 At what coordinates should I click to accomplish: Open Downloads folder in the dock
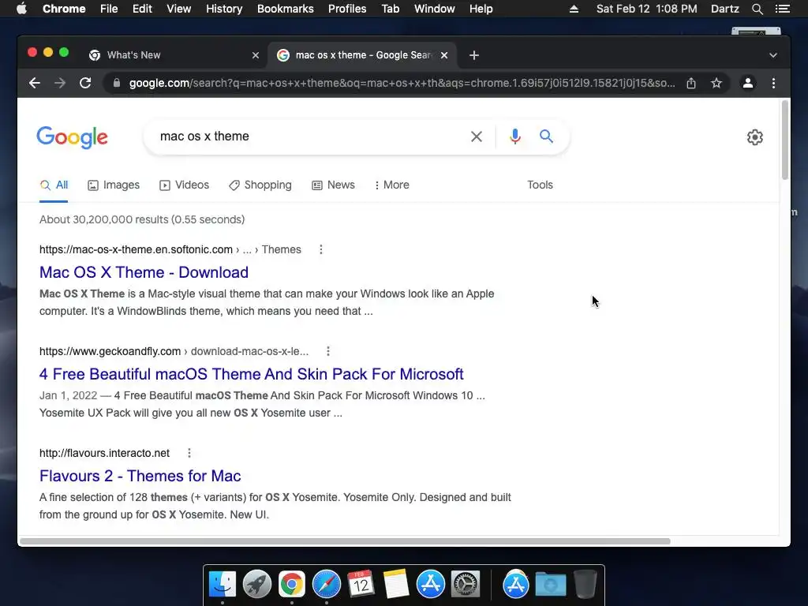(x=550, y=585)
